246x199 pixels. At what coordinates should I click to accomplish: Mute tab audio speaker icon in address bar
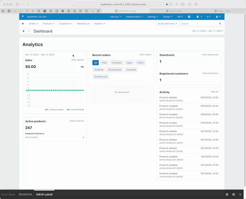pos(167,4)
